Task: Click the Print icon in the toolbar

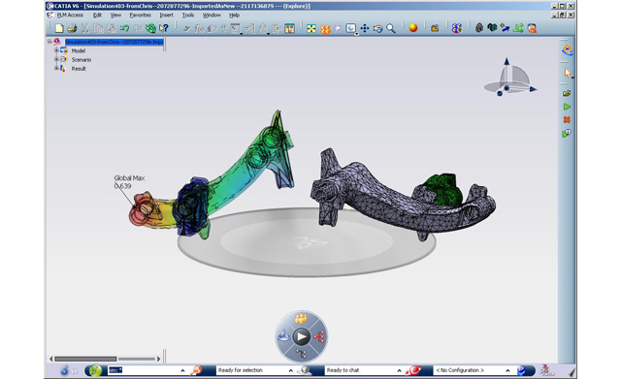Action: coord(72,28)
